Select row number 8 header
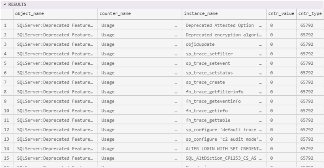Viewport: 324px width, 168px height. point(7,92)
